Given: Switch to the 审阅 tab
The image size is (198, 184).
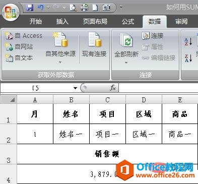Looking at the screenshot, I should pos(181,22).
